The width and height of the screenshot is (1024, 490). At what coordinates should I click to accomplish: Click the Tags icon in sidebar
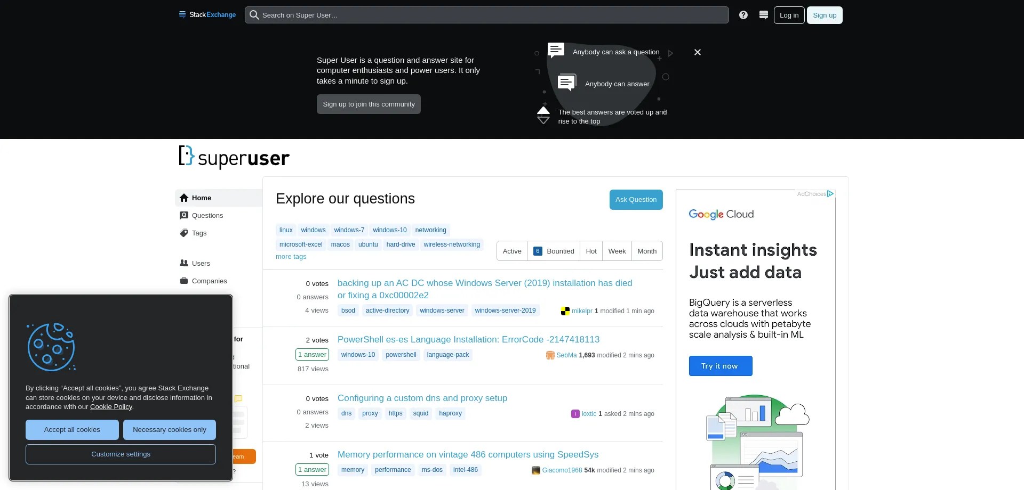coord(184,233)
